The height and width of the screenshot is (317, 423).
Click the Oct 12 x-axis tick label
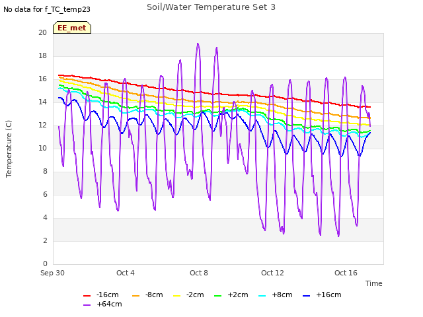click(272, 273)
